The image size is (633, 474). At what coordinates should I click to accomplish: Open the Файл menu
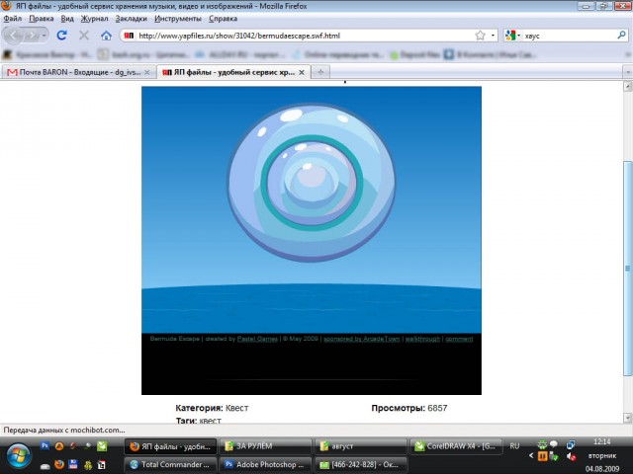[13, 19]
